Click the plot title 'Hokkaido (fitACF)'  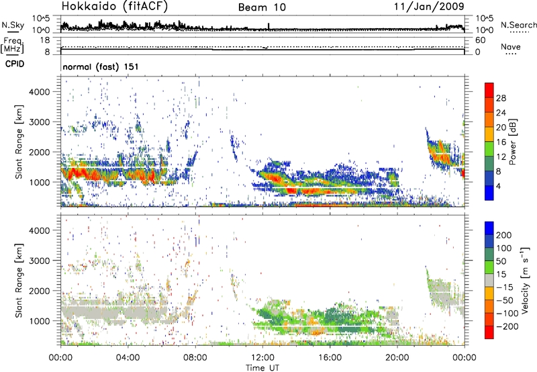(x=115, y=7)
